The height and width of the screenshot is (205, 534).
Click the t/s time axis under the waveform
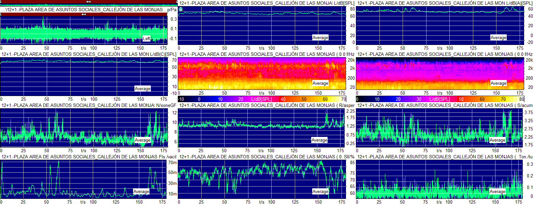tap(84, 48)
